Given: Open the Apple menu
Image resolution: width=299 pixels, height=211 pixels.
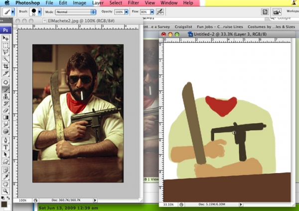Looking at the screenshot, I should click(7, 2).
